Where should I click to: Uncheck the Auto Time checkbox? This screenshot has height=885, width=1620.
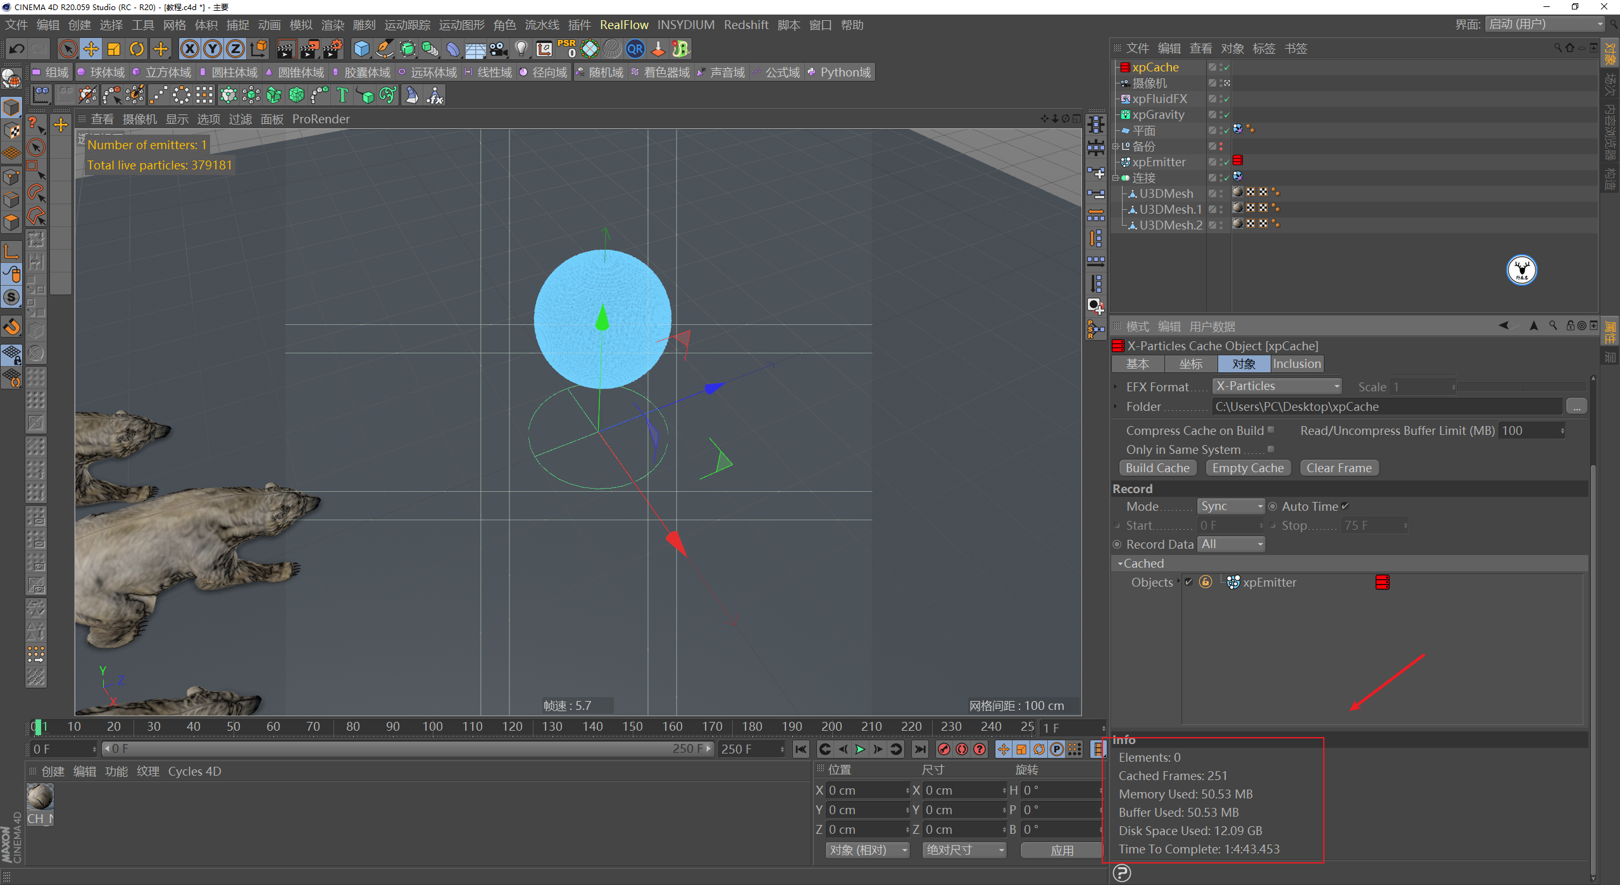(1345, 506)
